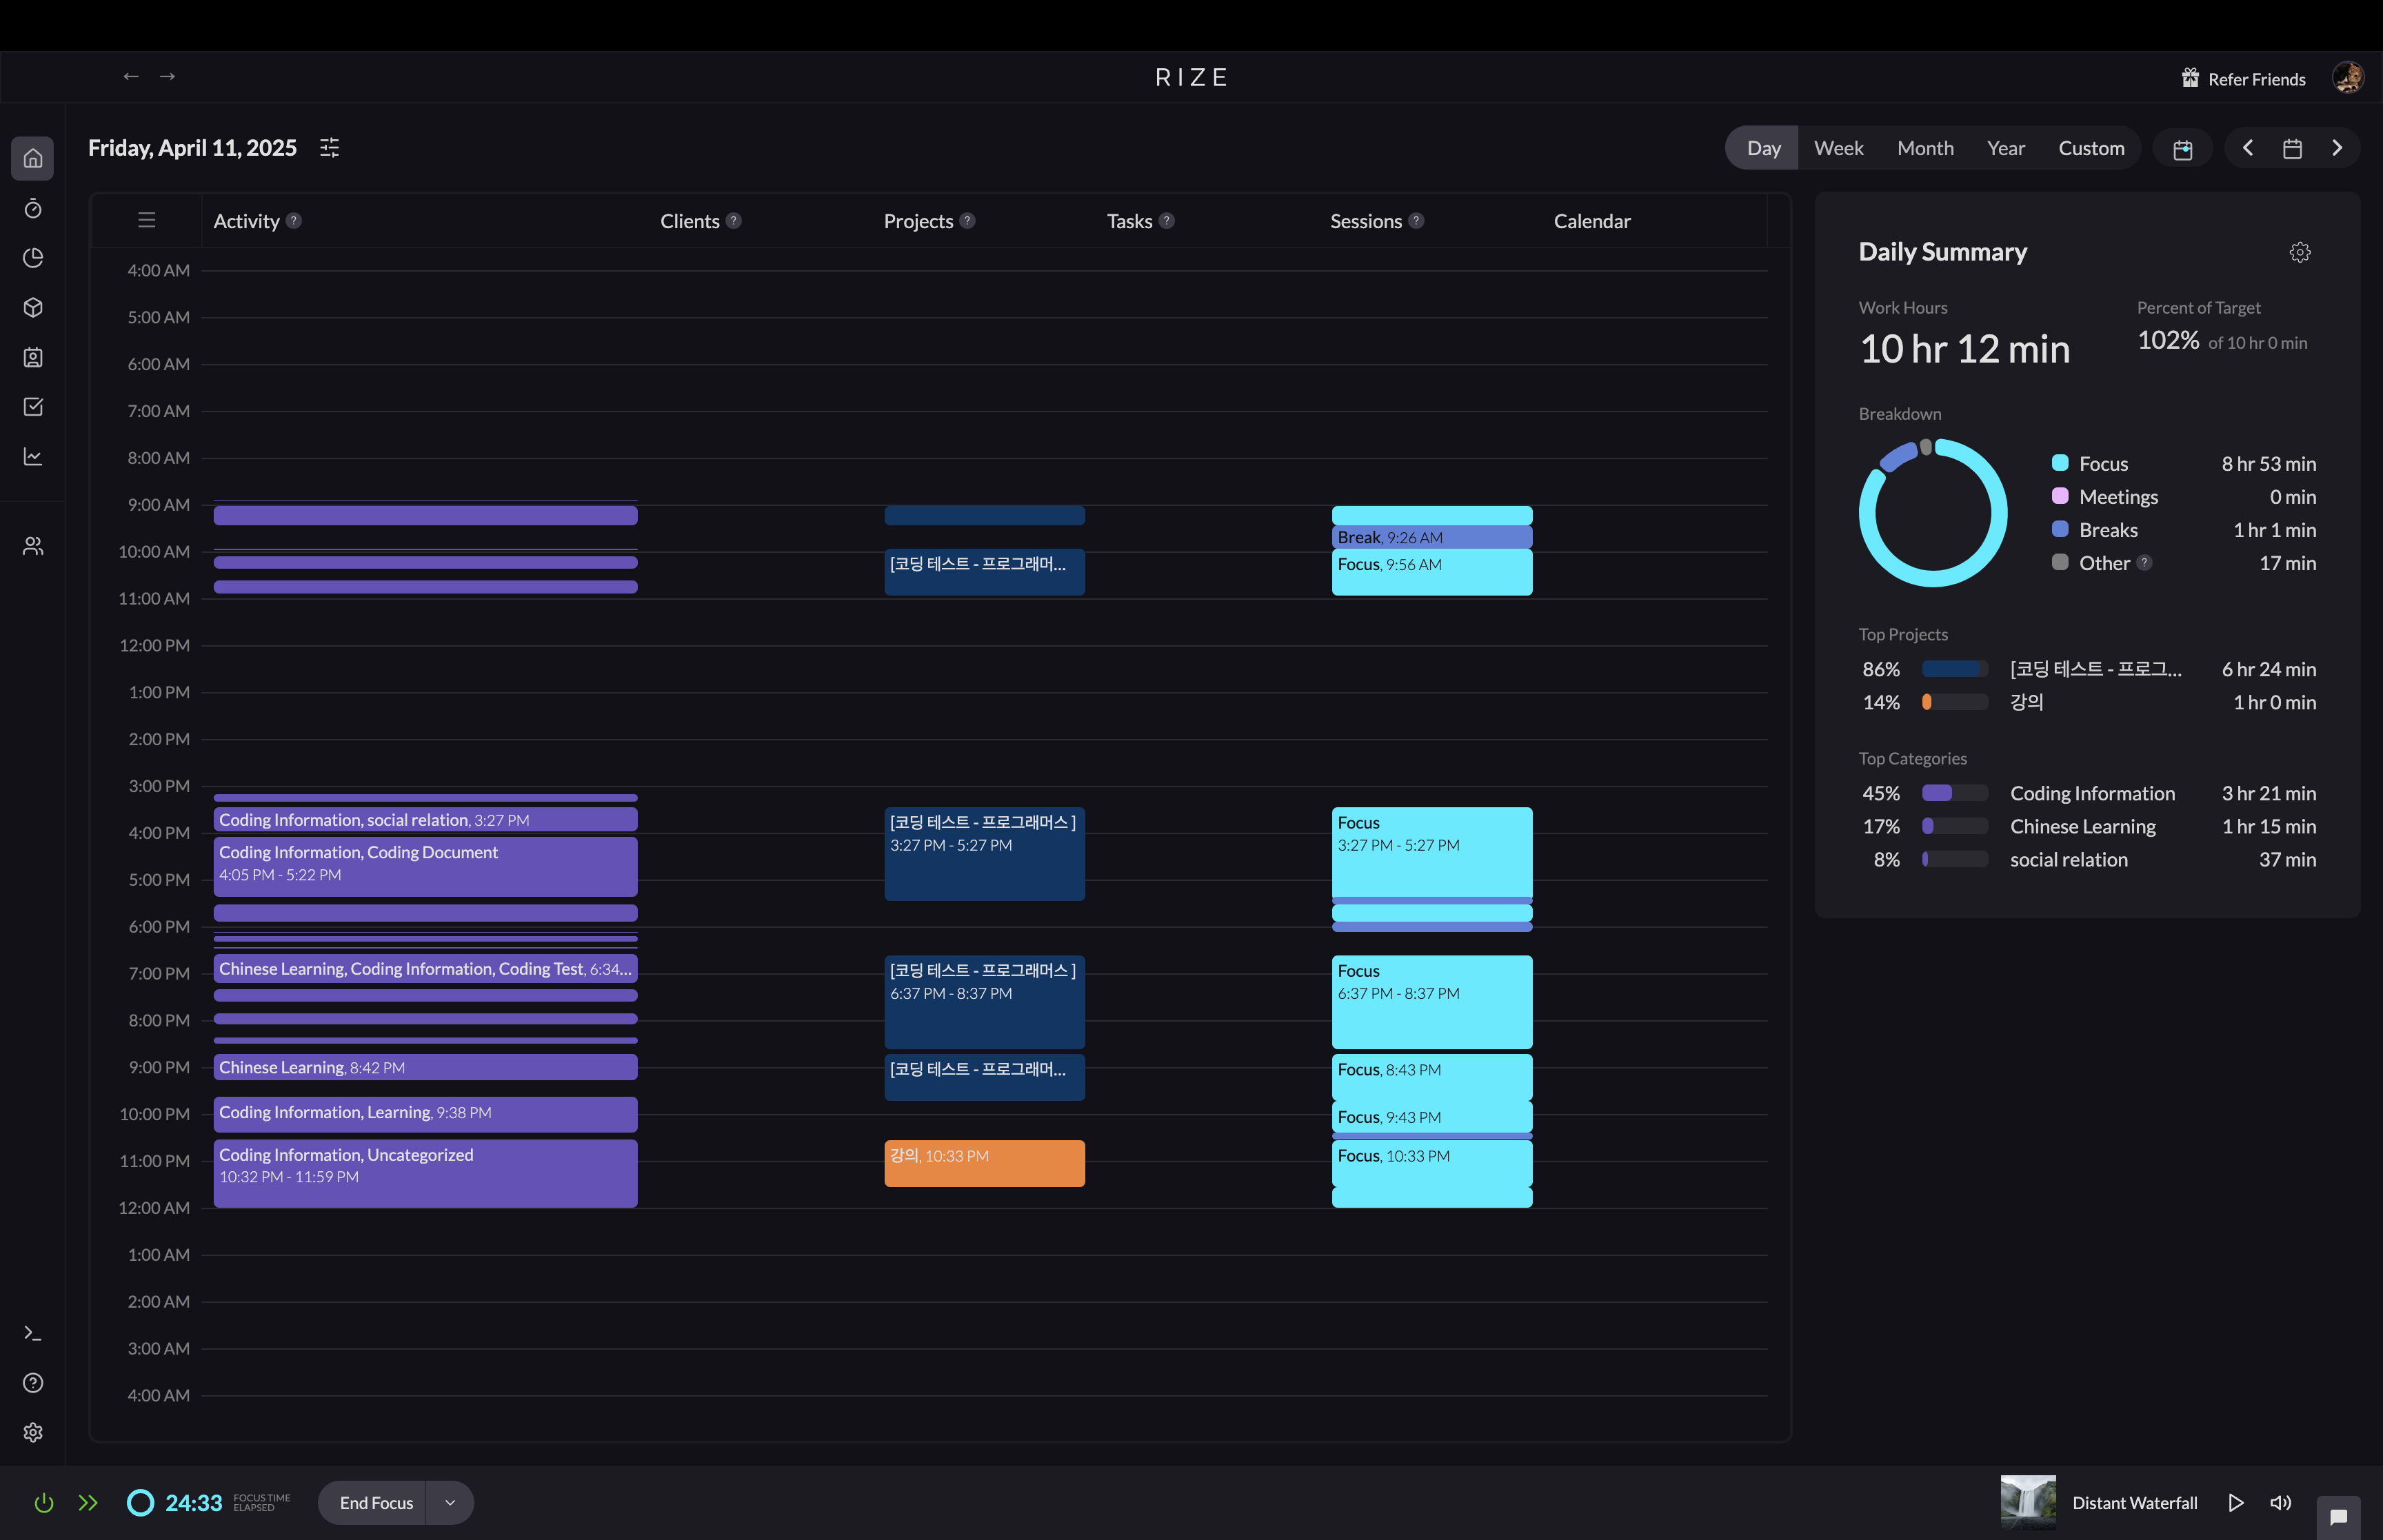Click the filter sliders icon beside date
This screenshot has height=1540, width=2383.
329,148
